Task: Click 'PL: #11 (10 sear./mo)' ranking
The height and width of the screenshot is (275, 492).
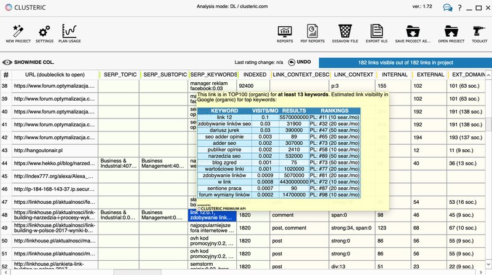Action: pyautogui.click(x=335, y=117)
